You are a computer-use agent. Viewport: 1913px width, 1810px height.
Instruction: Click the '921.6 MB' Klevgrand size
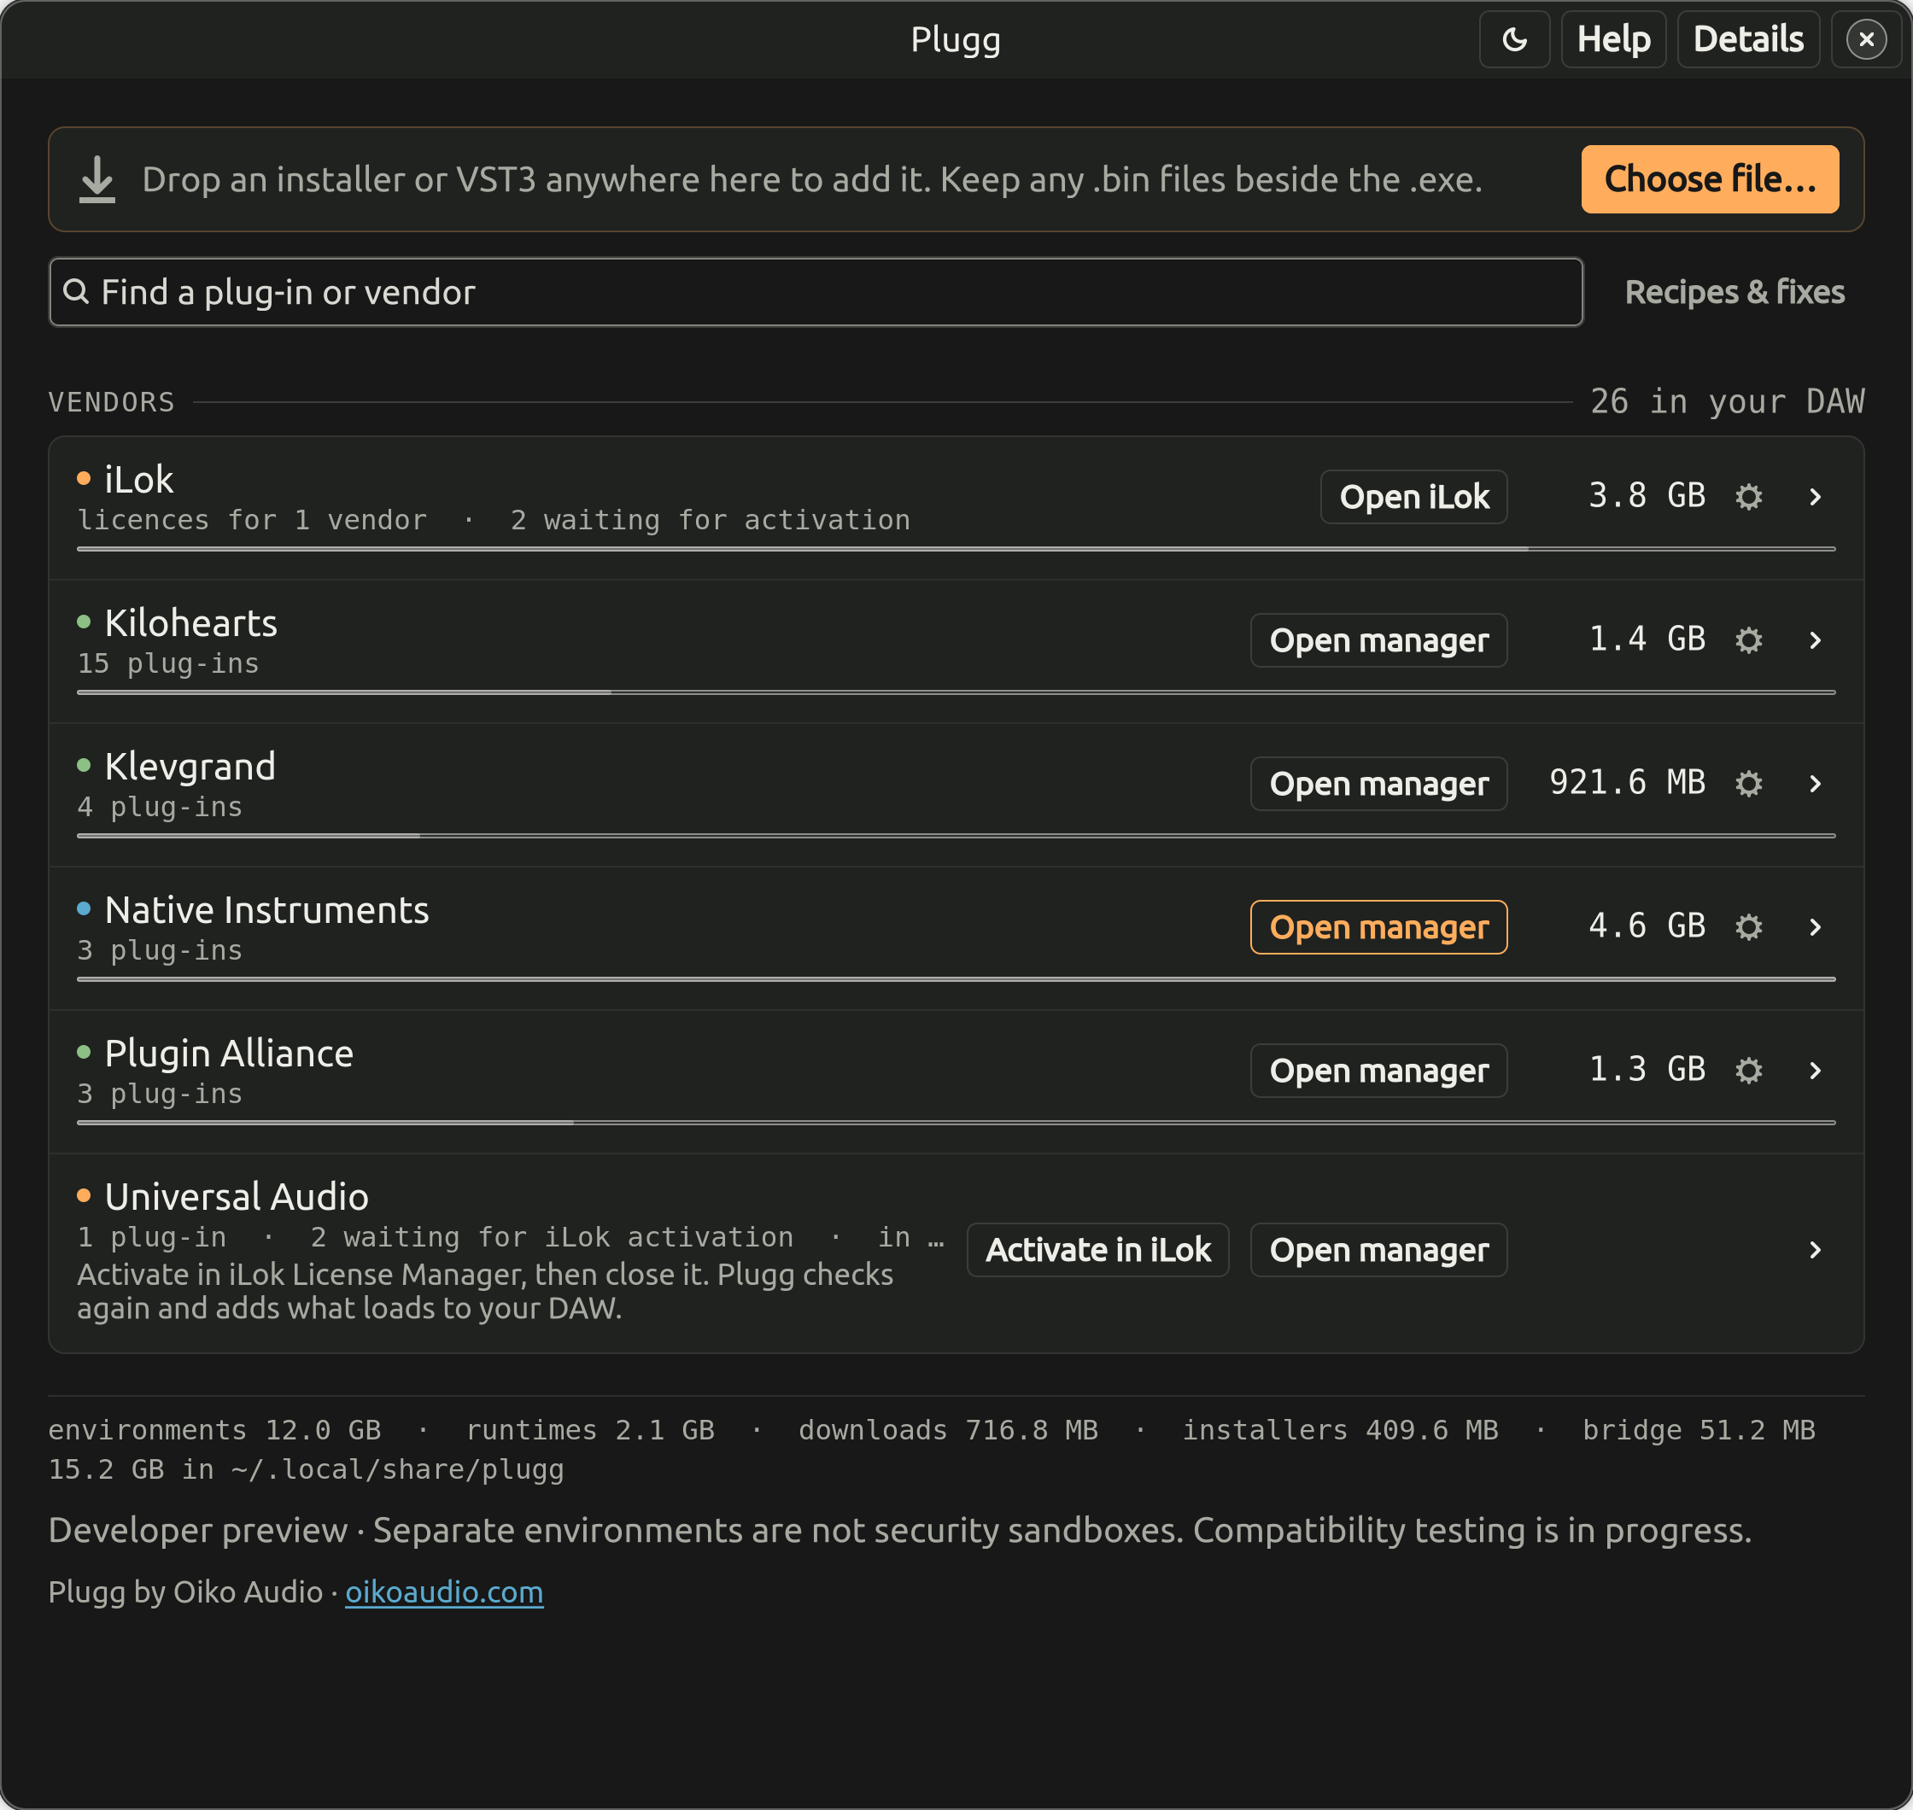[1627, 782]
